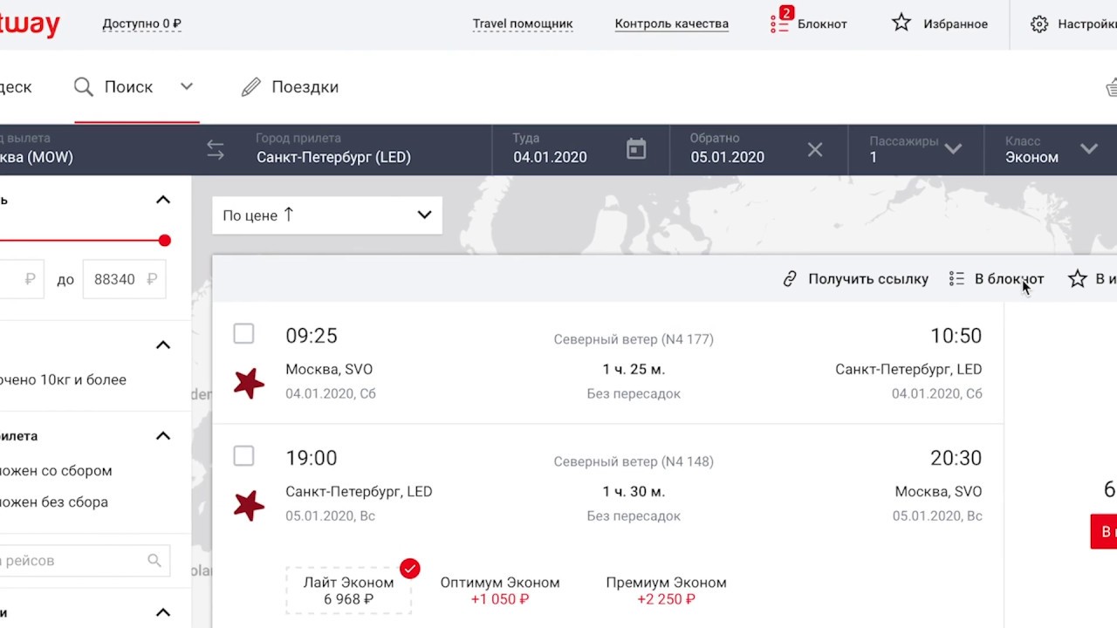This screenshot has width=1117, height=628.
Task: Switch to the Поездки tab
Action: (x=290, y=86)
